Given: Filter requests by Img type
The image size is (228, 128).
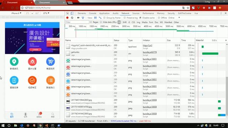Looking at the screenshot, I should (x=139, y=22).
